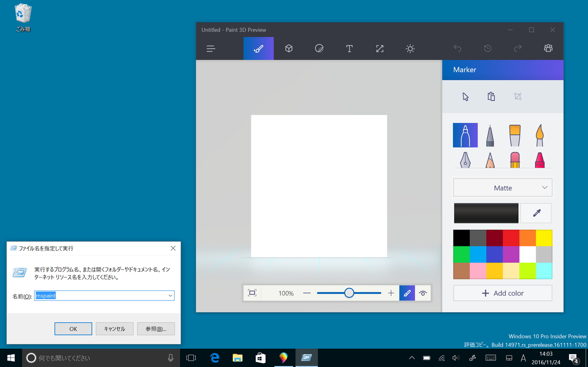Expand the Run dialog name history dropdown
The height and width of the screenshot is (367, 588).
pos(170,295)
